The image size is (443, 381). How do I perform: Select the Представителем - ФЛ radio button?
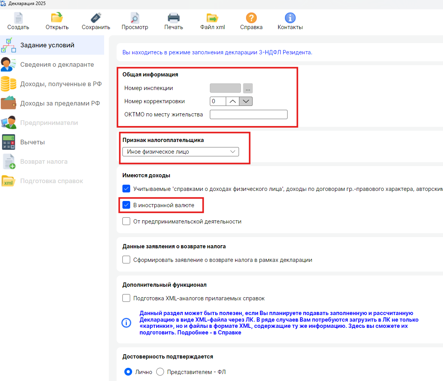160,372
